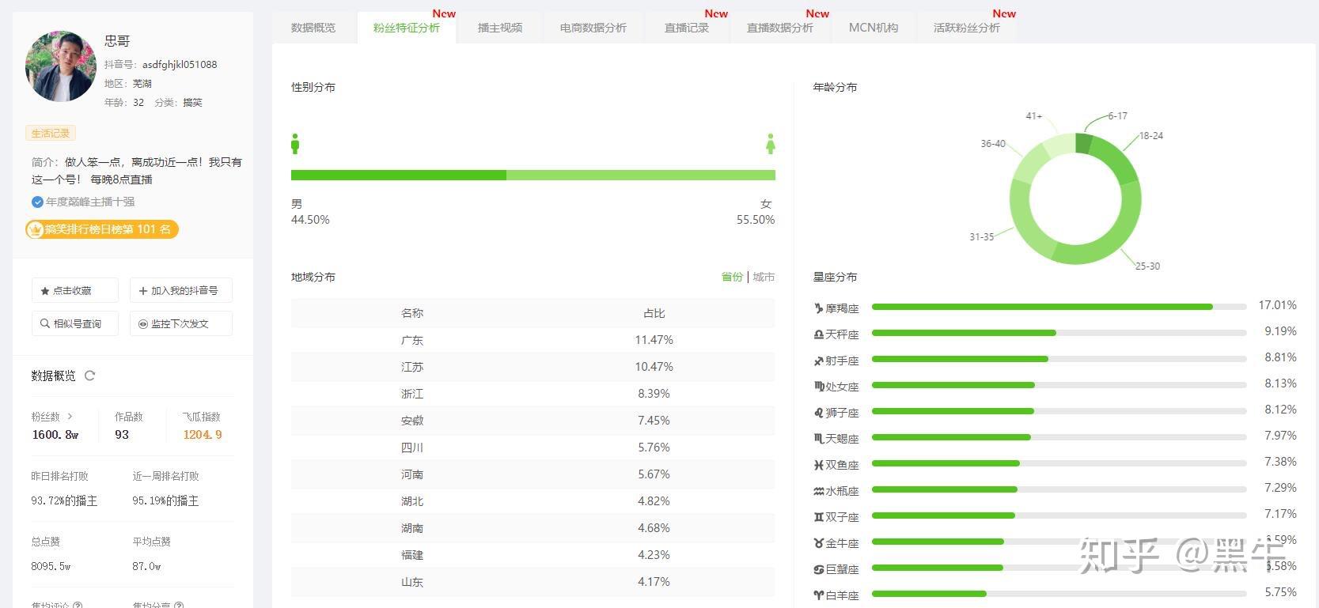Open the 电商数据分析 tab
The height and width of the screenshot is (608, 1319).
[593, 28]
